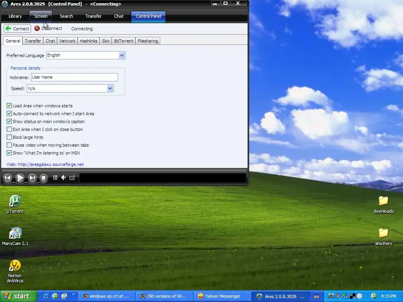
Task: Open the Network settings subtab
Action: pyautogui.click(x=67, y=41)
